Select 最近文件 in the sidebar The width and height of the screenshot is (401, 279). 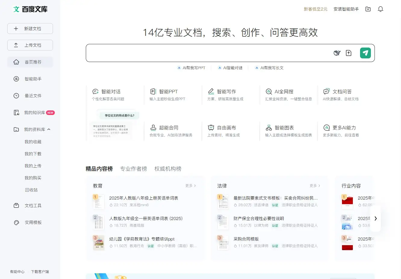[x=33, y=96]
